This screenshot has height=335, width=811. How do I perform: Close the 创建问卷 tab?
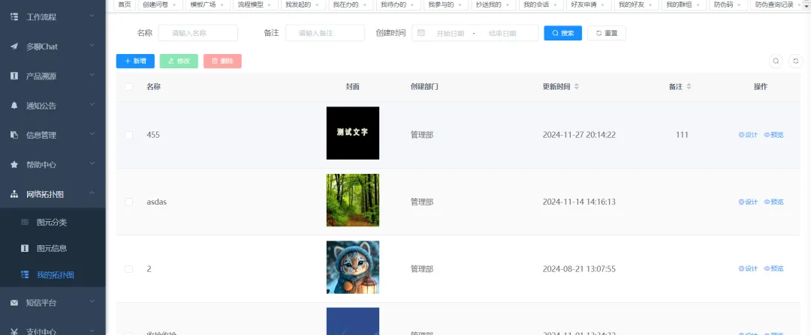tap(174, 4)
